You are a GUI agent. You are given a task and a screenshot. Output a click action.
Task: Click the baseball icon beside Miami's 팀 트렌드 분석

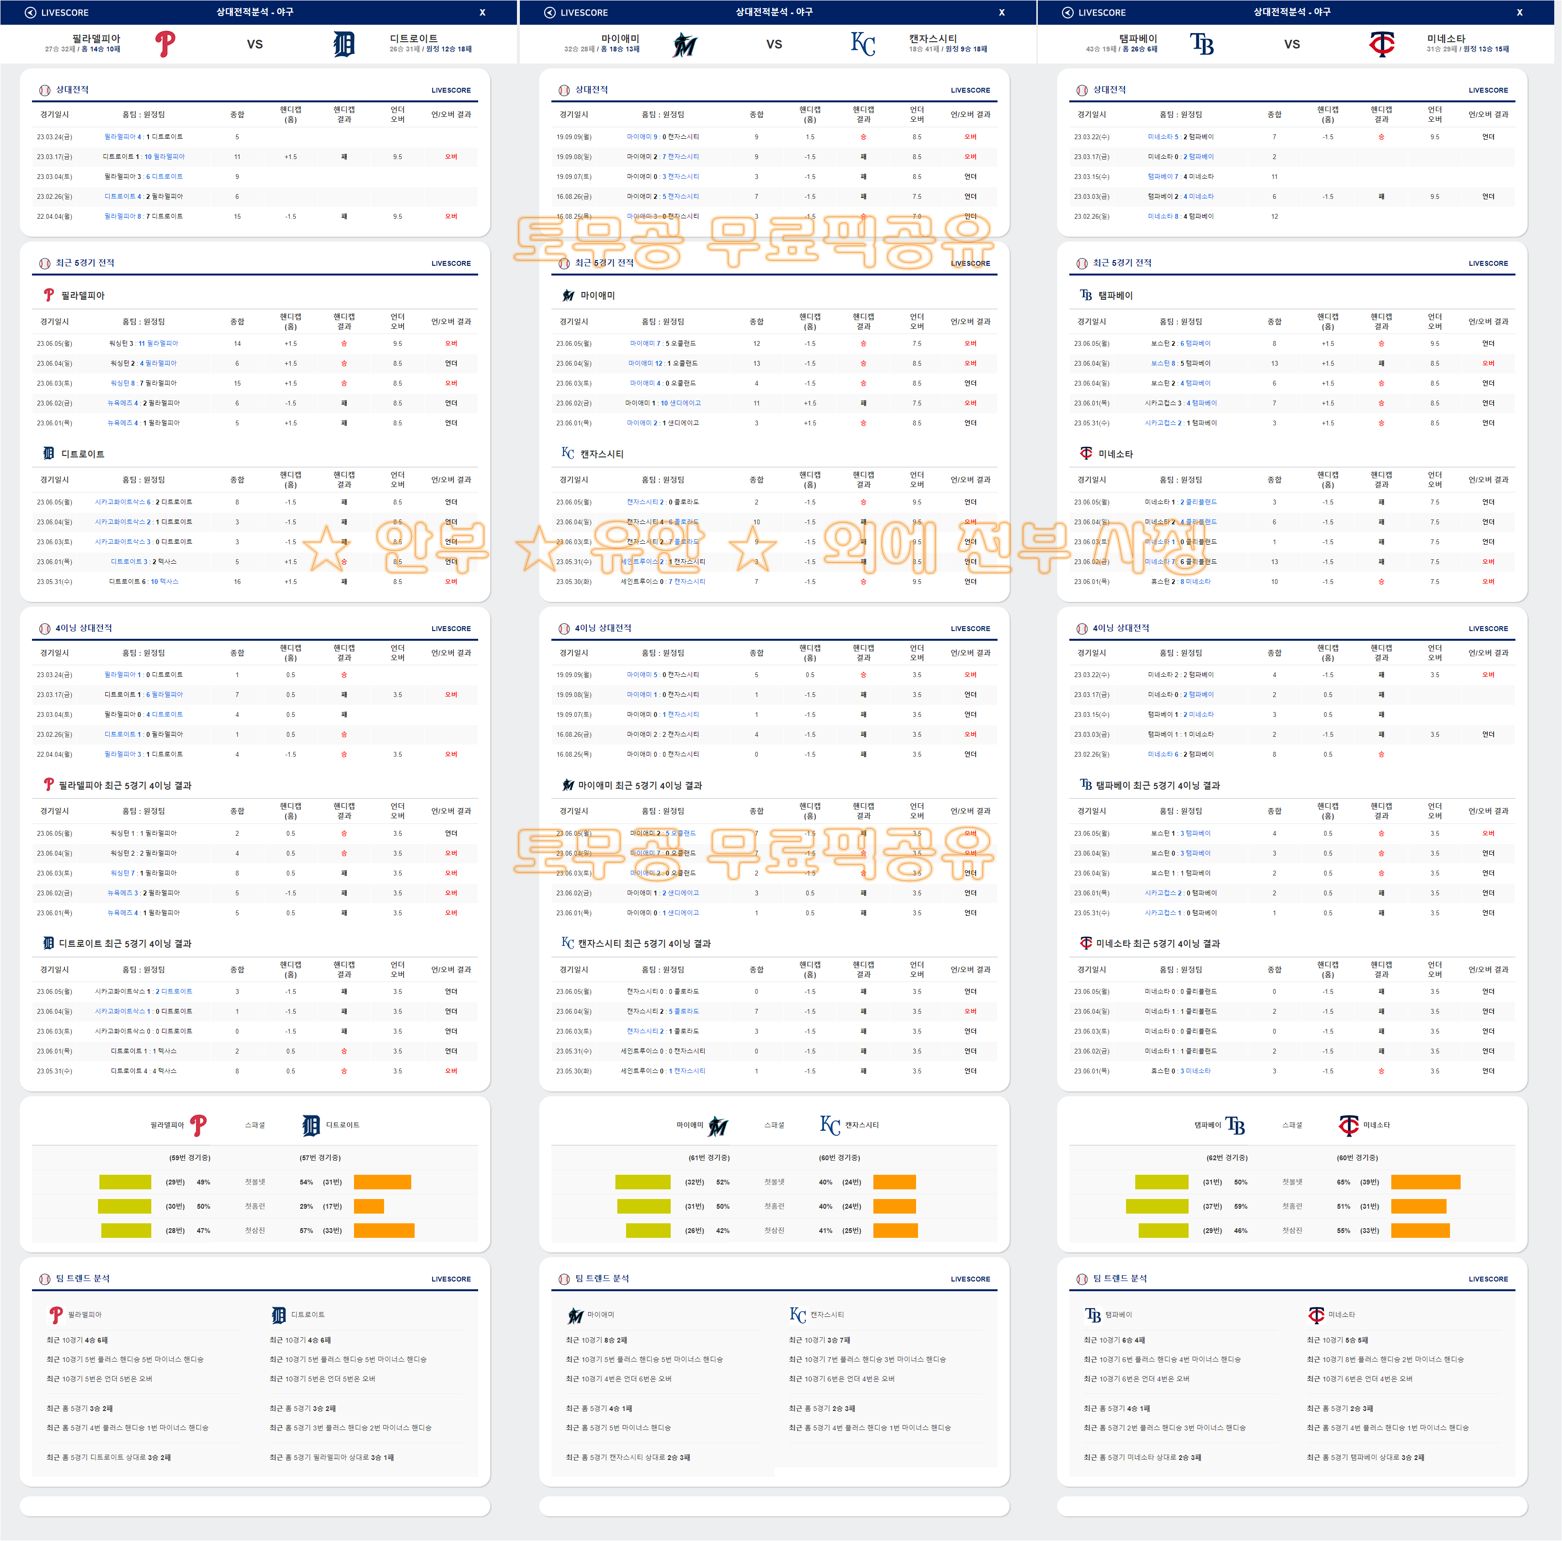point(564,1279)
